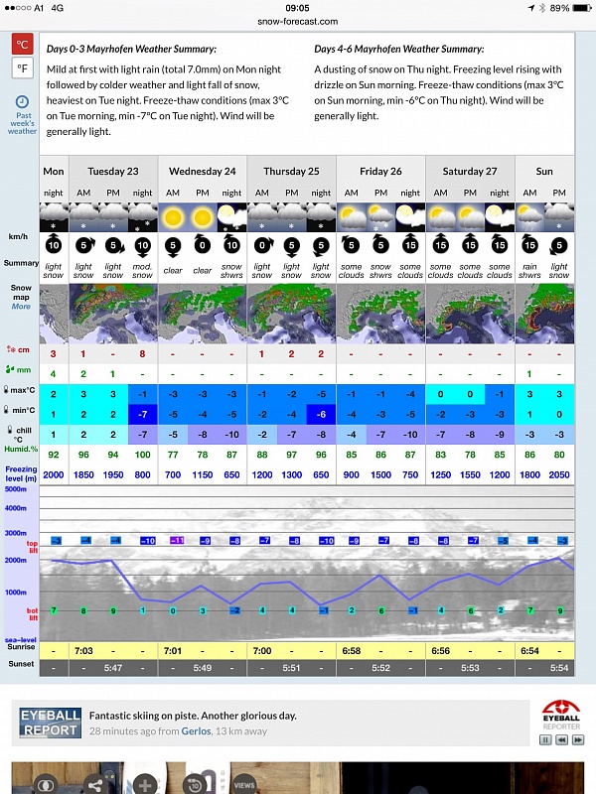Click Days 0-3 Mayrhofen Weather Summary heading
The image size is (596, 794).
coord(131,49)
